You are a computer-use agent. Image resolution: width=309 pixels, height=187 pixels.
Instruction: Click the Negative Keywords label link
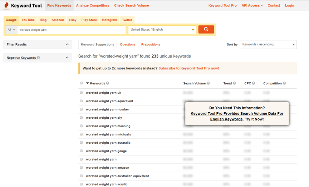pyautogui.click(x=21, y=58)
